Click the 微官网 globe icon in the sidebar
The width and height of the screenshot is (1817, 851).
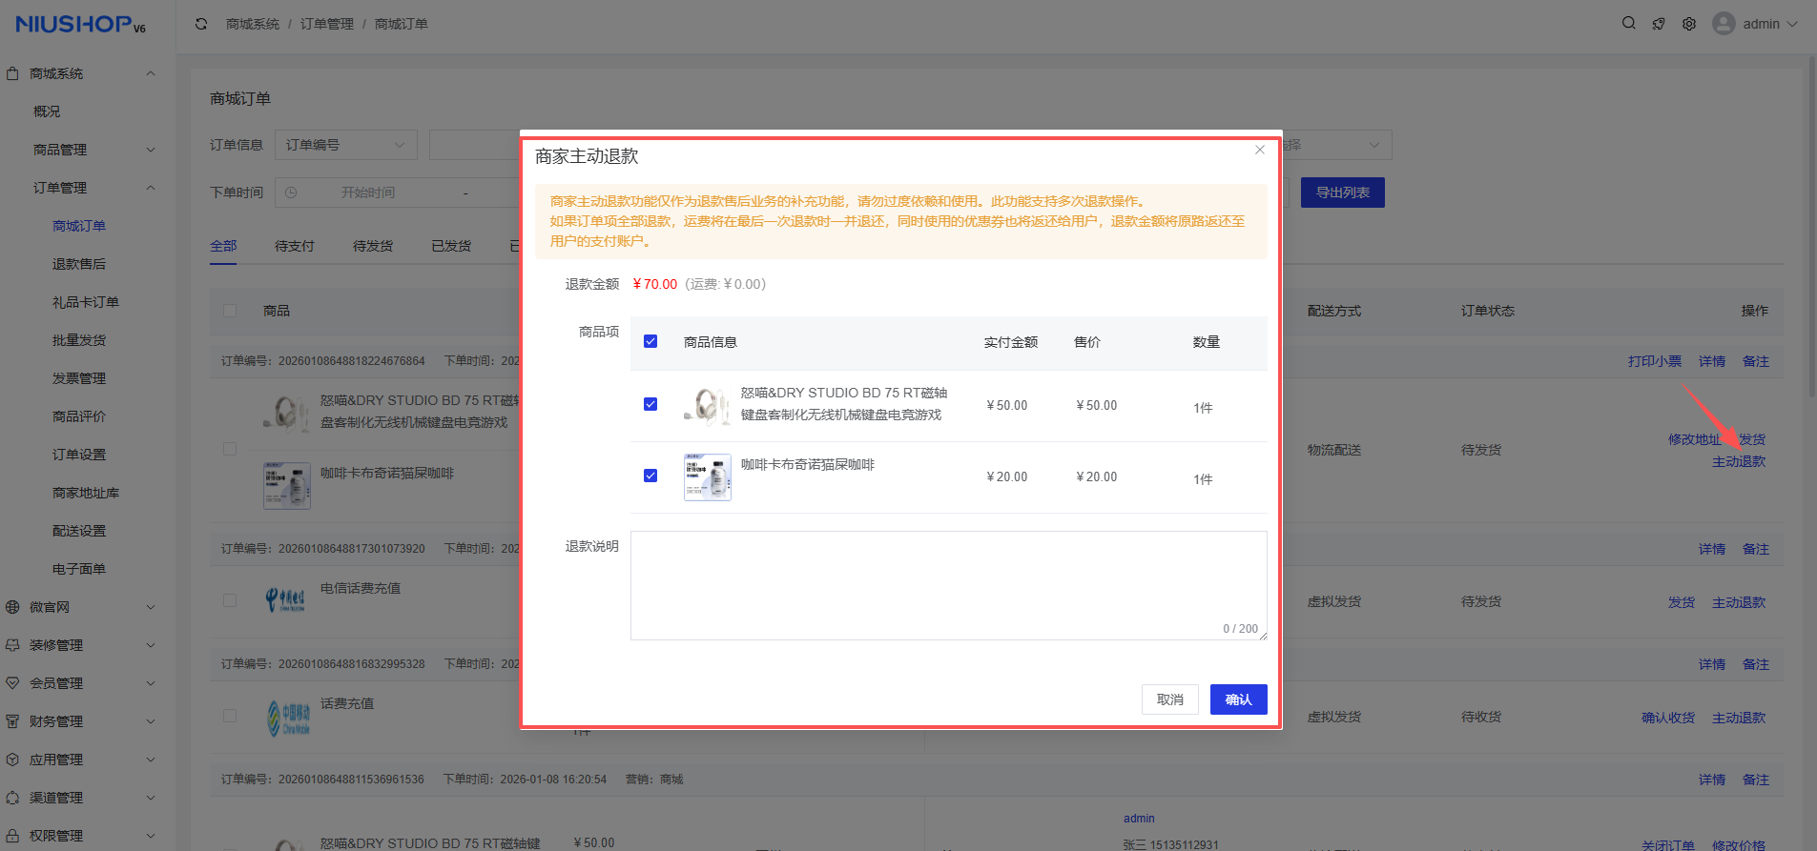click(x=13, y=607)
